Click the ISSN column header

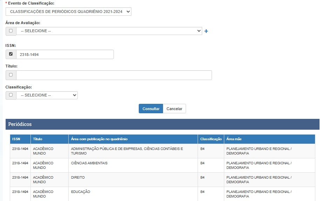pyautogui.click(x=16, y=139)
